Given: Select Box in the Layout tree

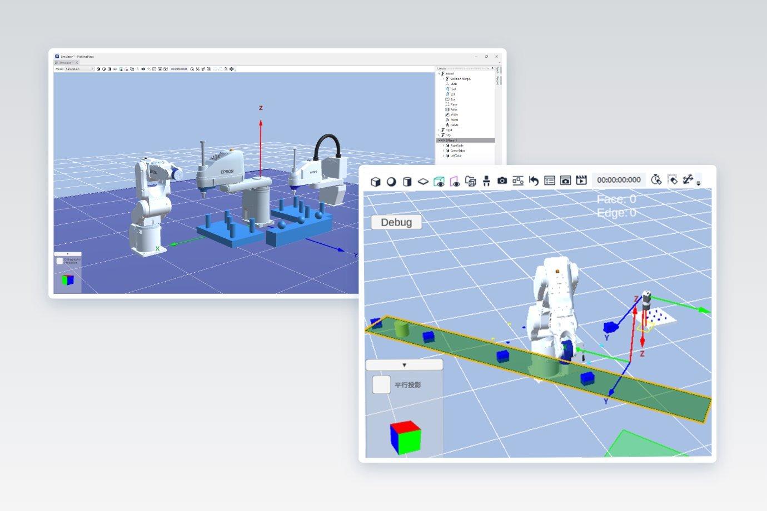Looking at the screenshot, I should 453,99.
